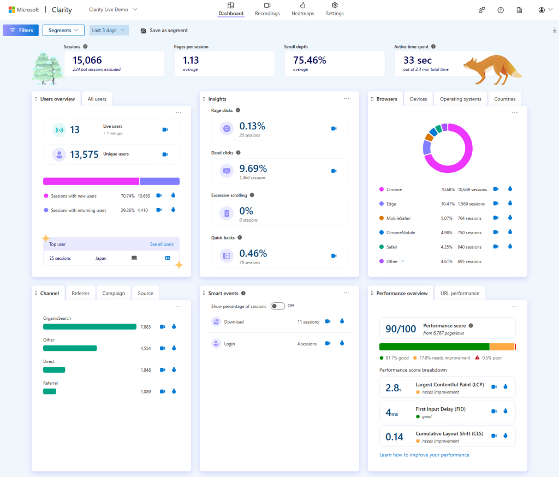Click the Filters button
559x477 pixels.
pos(21,31)
